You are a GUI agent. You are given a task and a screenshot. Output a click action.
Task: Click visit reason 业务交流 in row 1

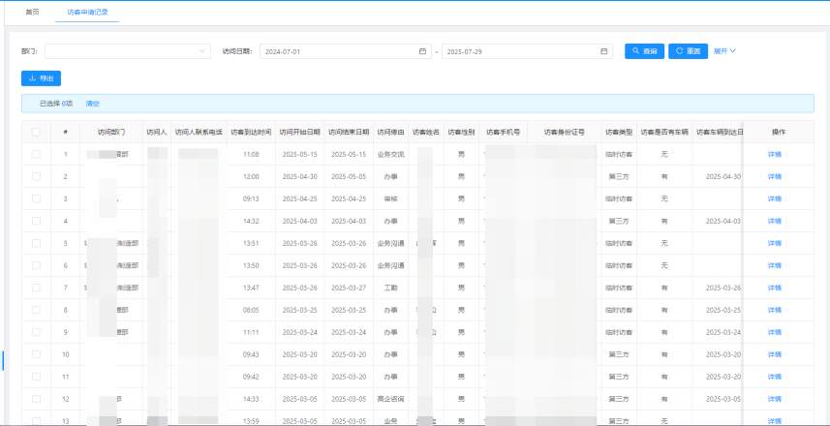click(390, 155)
